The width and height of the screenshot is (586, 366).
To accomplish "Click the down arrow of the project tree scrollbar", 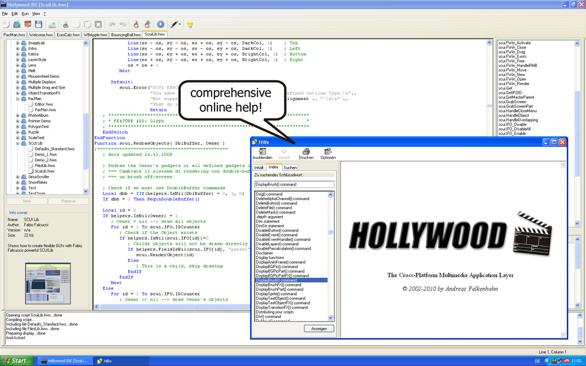I will pos(86,191).
